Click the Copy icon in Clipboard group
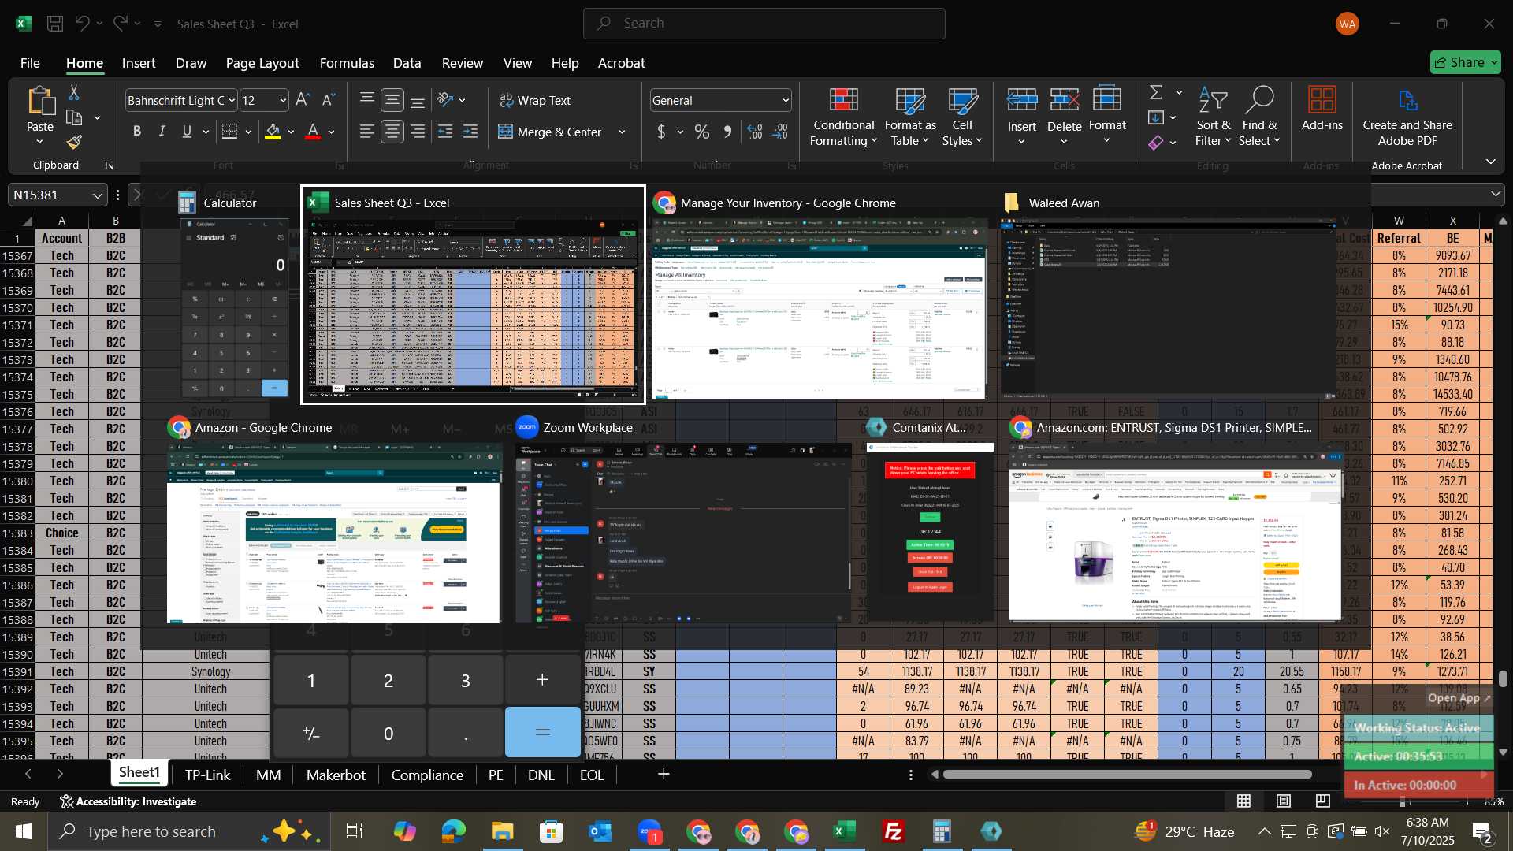 (x=74, y=118)
